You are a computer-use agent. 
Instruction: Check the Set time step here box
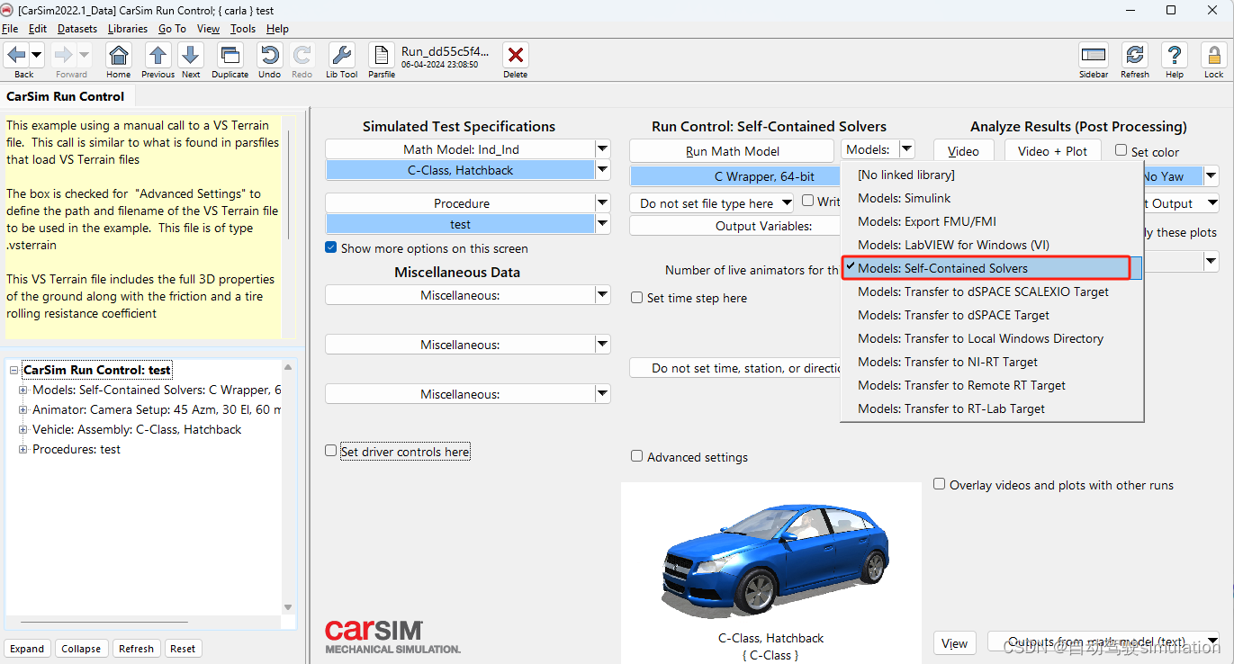pyautogui.click(x=637, y=298)
